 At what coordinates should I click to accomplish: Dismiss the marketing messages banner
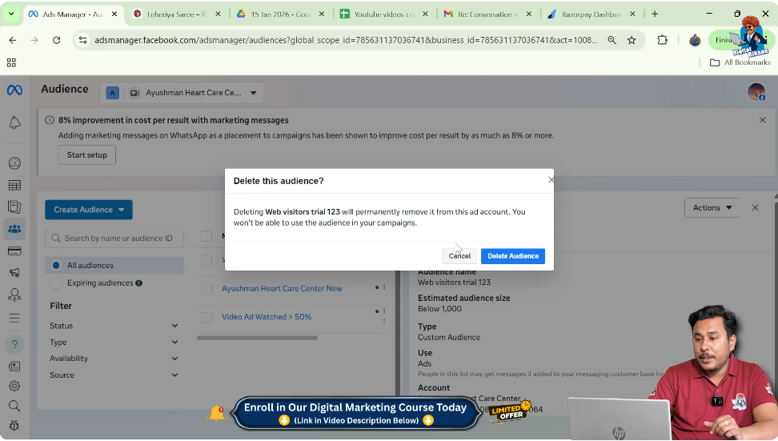[762, 120]
